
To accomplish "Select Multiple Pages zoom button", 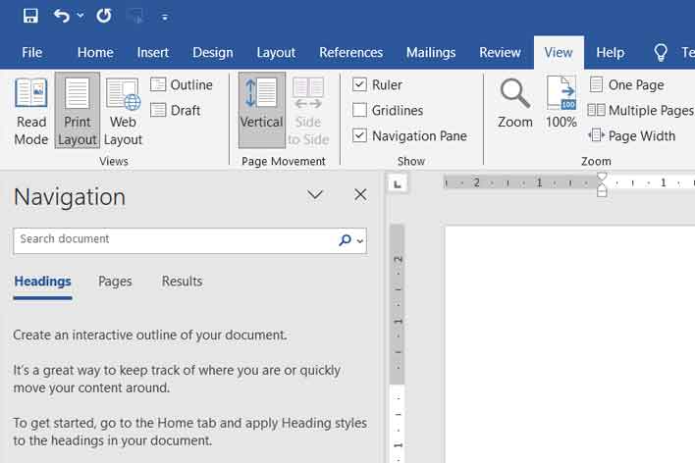I will (x=640, y=110).
